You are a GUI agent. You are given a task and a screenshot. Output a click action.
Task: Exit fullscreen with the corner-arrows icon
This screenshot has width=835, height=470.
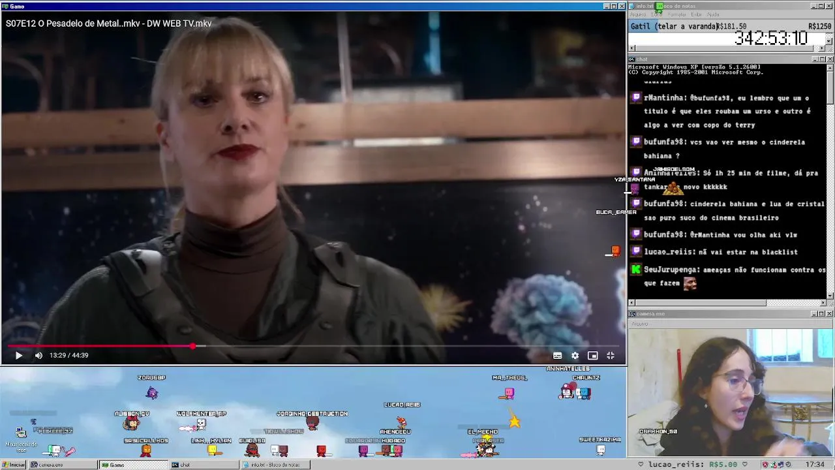611,356
